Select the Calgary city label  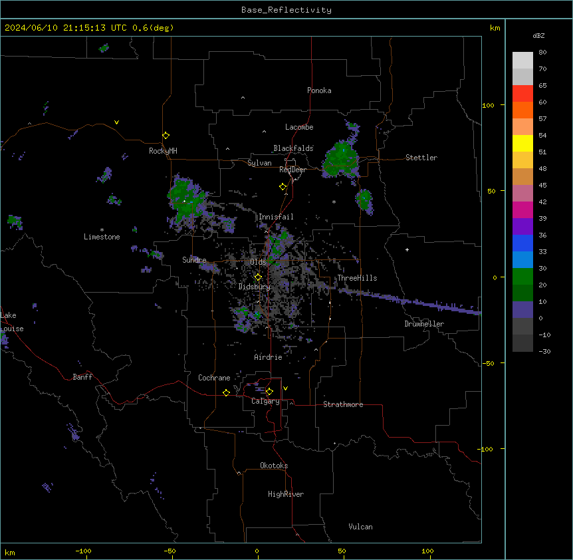265,401
